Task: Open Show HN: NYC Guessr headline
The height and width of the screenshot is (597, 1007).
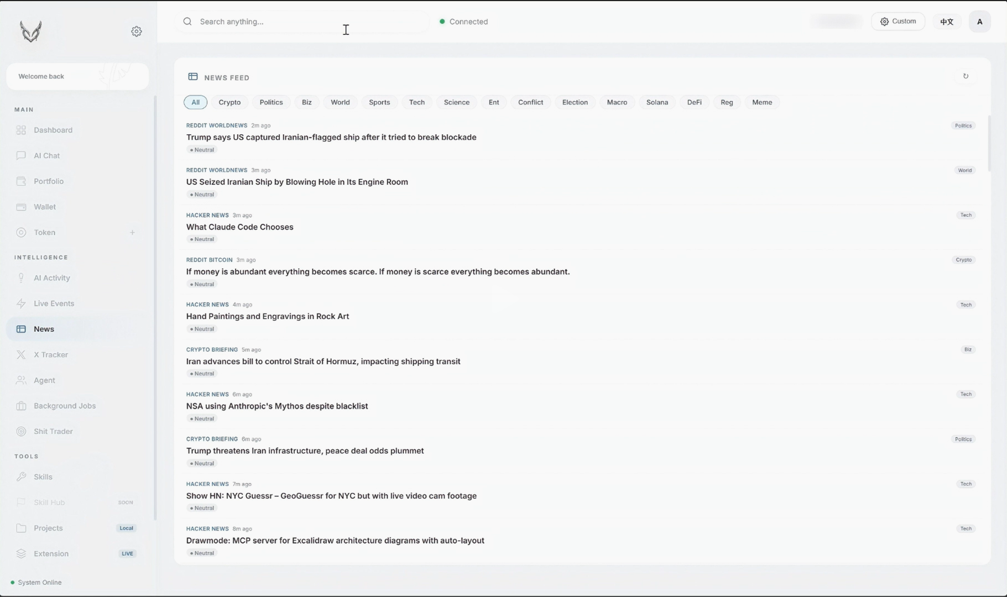Action: [x=331, y=496]
